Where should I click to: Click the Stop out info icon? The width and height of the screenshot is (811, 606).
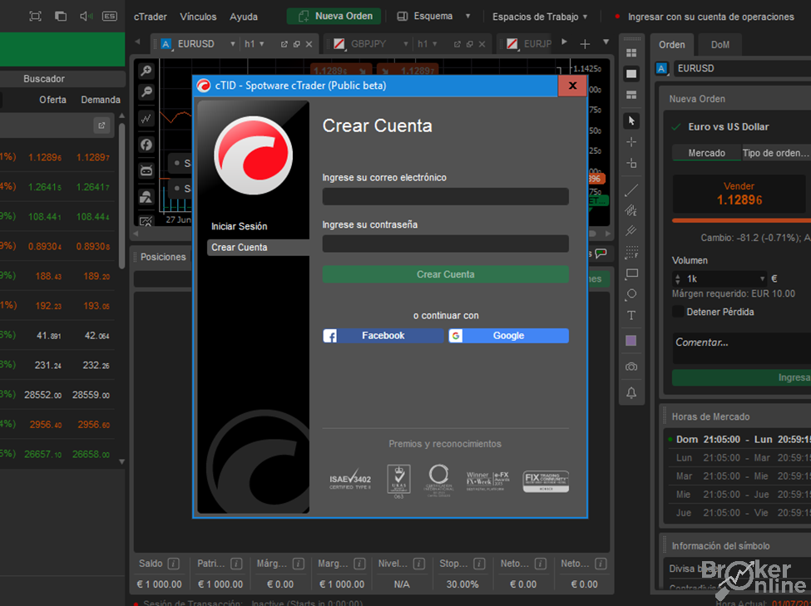[479, 564]
